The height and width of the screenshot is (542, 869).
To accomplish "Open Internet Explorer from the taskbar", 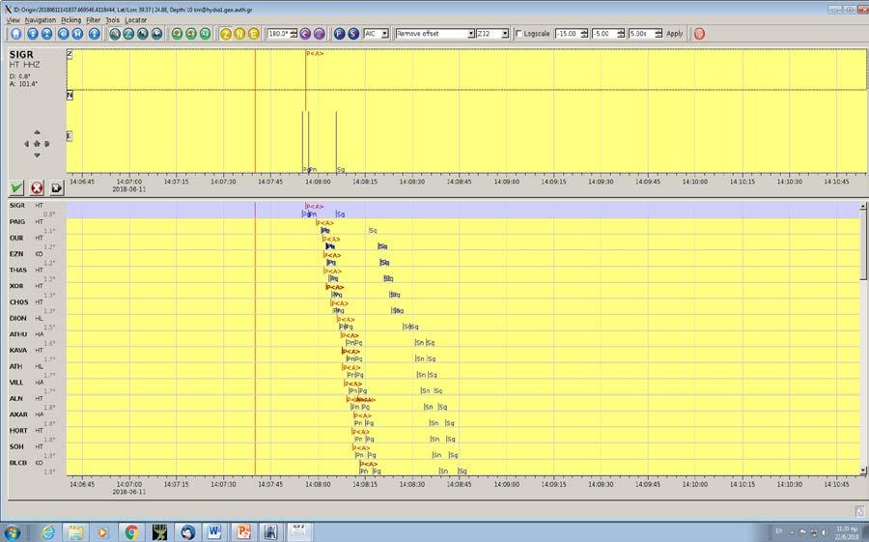I will tap(48, 532).
